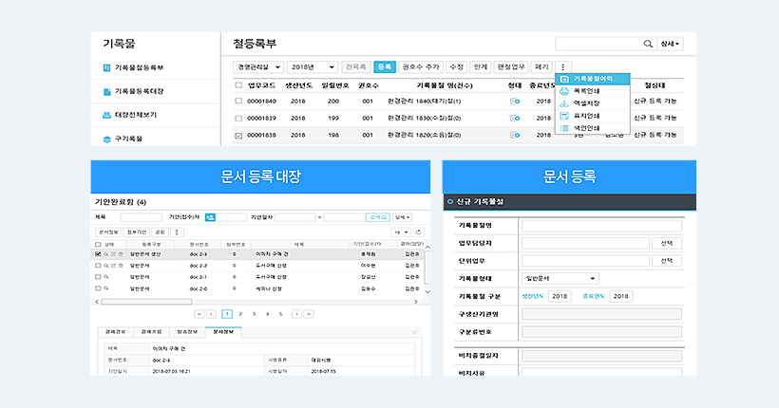This screenshot has width=779, height=408.
Task: Click the magnifier icon in 철등록부 search
Action: 648,44
